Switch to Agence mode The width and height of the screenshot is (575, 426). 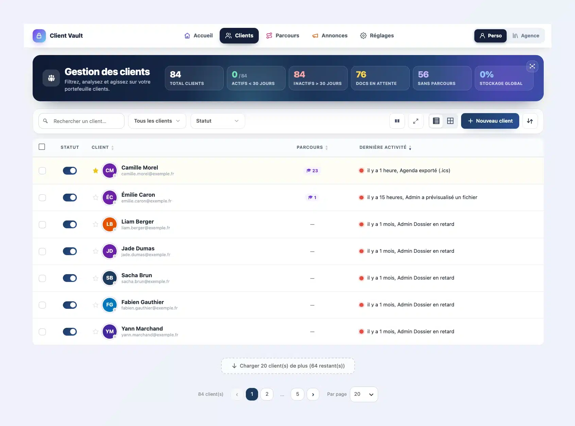pyautogui.click(x=526, y=36)
